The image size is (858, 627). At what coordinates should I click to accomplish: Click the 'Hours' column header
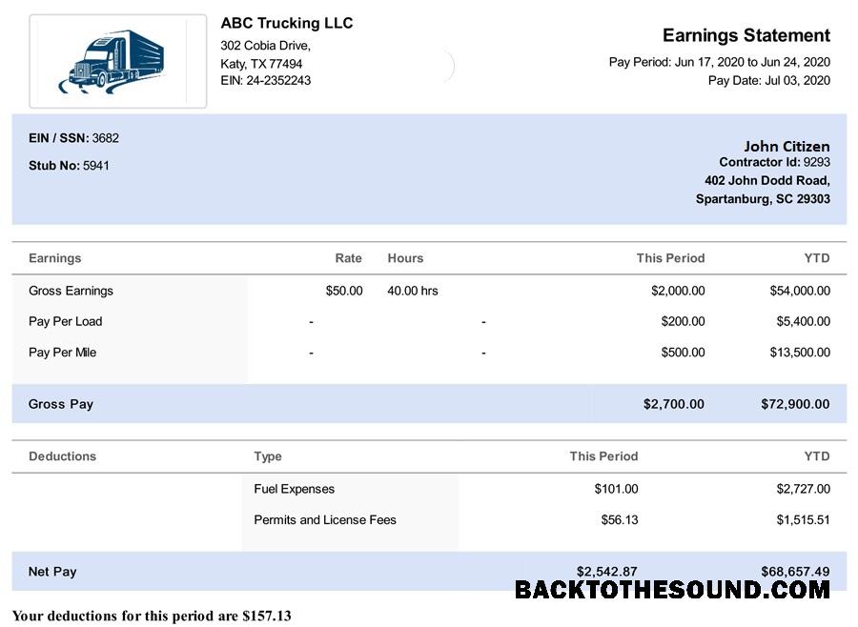pyautogui.click(x=405, y=258)
